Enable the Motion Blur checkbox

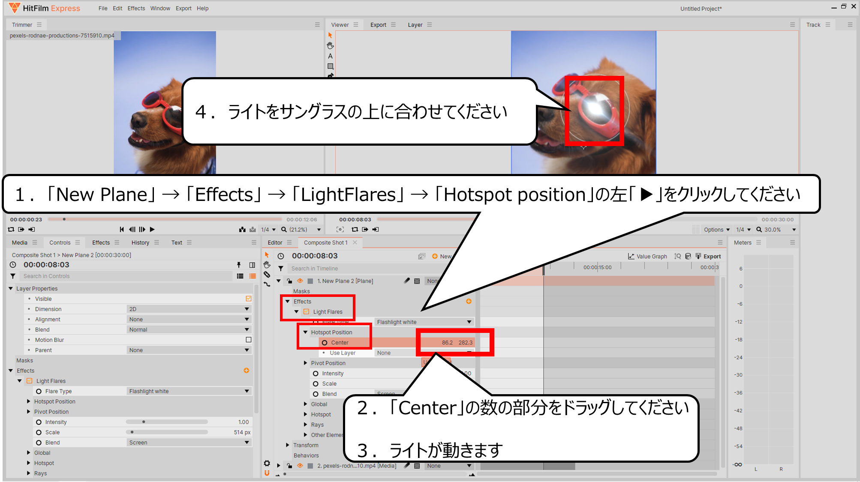[x=249, y=340]
